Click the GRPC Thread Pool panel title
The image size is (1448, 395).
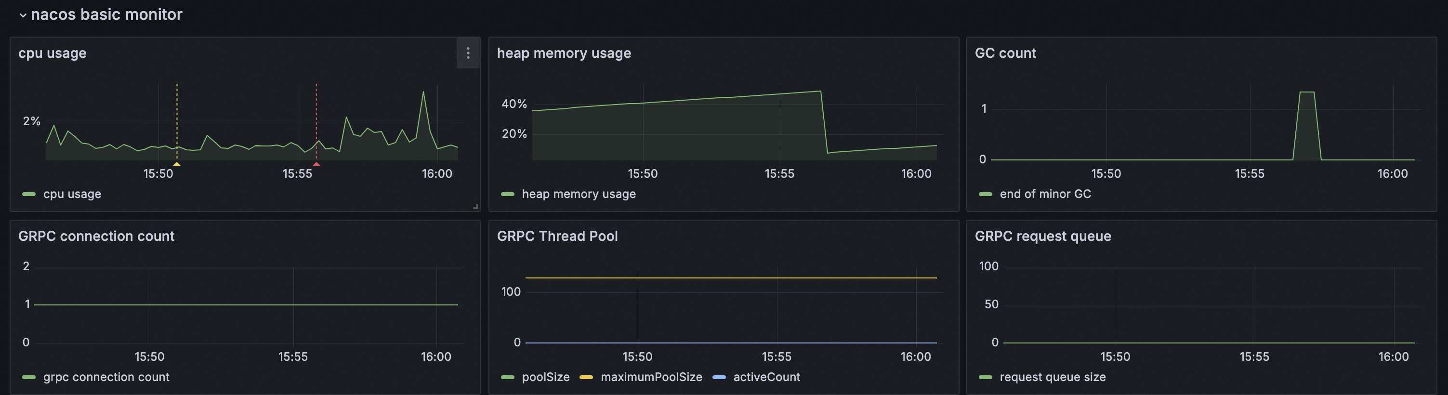click(557, 236)
